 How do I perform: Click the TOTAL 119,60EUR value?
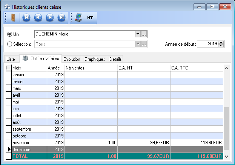[x=209, y=156]
